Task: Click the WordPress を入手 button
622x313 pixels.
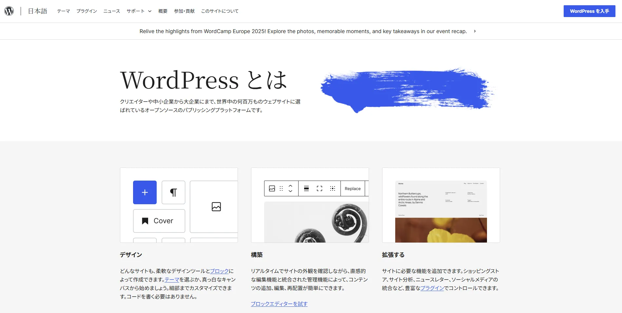Action: pos(589,11)
